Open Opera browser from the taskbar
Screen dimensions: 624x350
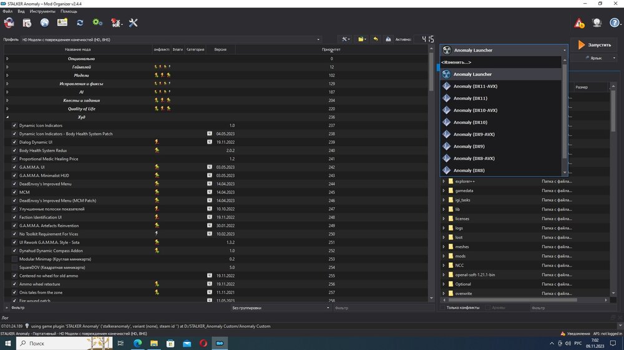click(x=203, y=343)
